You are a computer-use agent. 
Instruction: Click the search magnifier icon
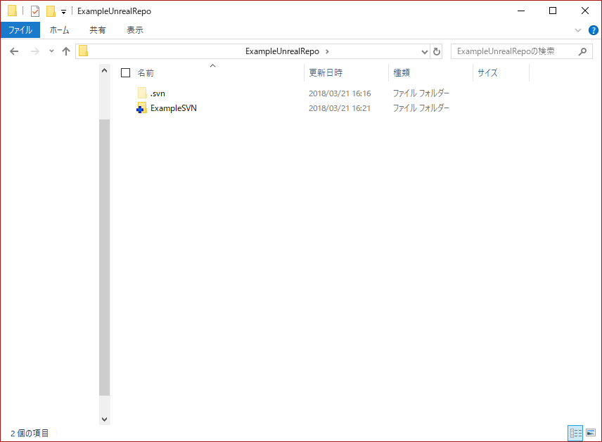click(x=582, y=51)
